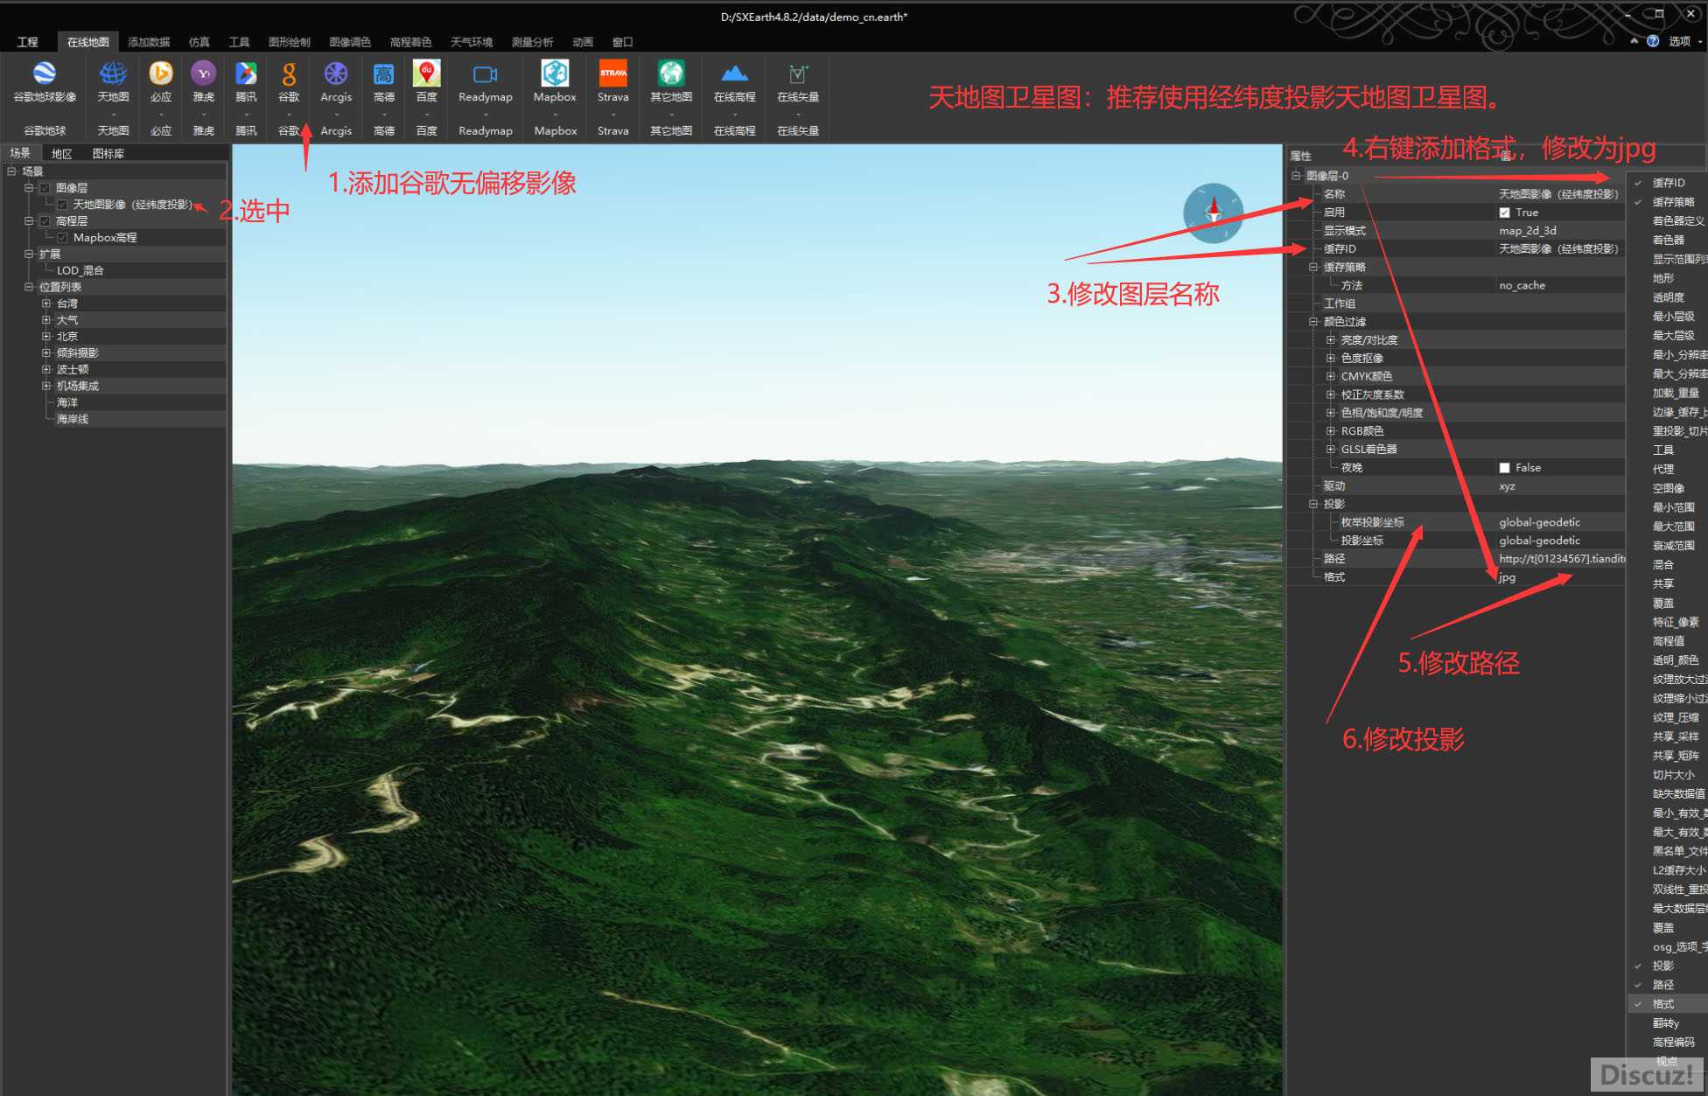The height and width of the screenshot is (1096, 1708).
Task: Choose 翻转y in the context menu
Action: click(1668, 1023)
